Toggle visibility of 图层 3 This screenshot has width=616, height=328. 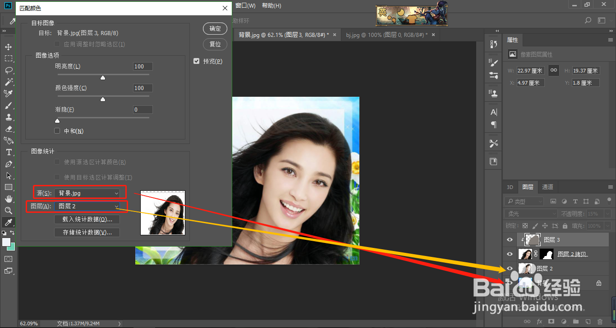[x=510, y=240]
